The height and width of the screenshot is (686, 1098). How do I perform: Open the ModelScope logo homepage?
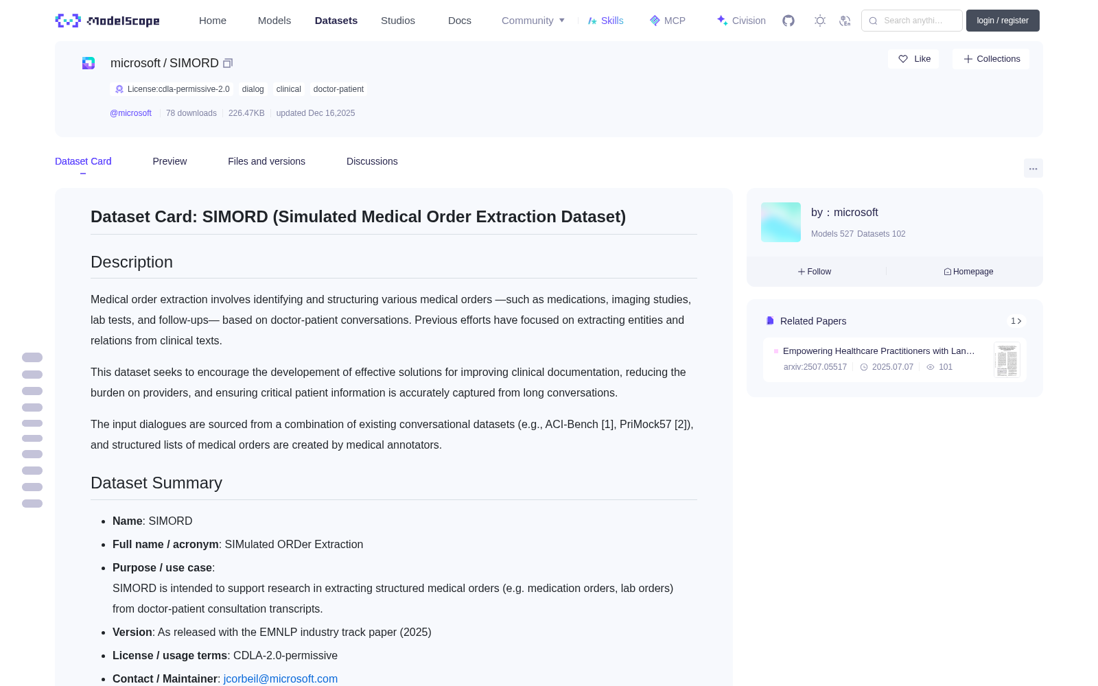tap(108, 21)
